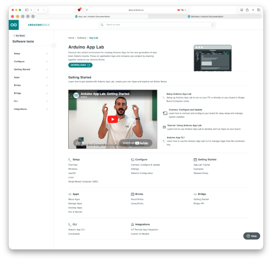Open the Bridge API link
Screen dimensions: 272x261
tap(199, 204)
